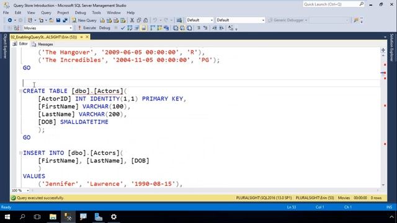This screenshot has width=397, height=223.
Task: Switch output to Results to Grid
Action: 182,28
